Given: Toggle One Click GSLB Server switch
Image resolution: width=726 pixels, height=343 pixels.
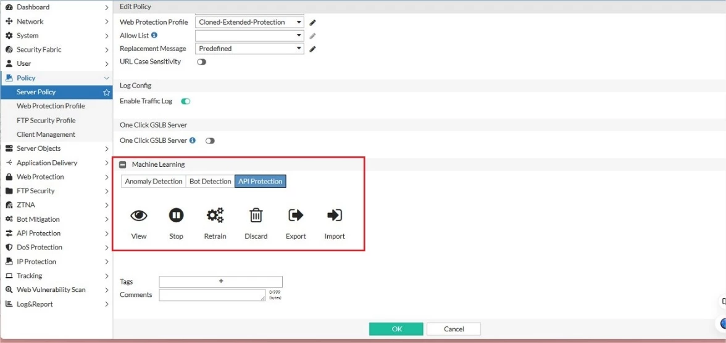Looking at the screenshot, I should click(210, 141).
